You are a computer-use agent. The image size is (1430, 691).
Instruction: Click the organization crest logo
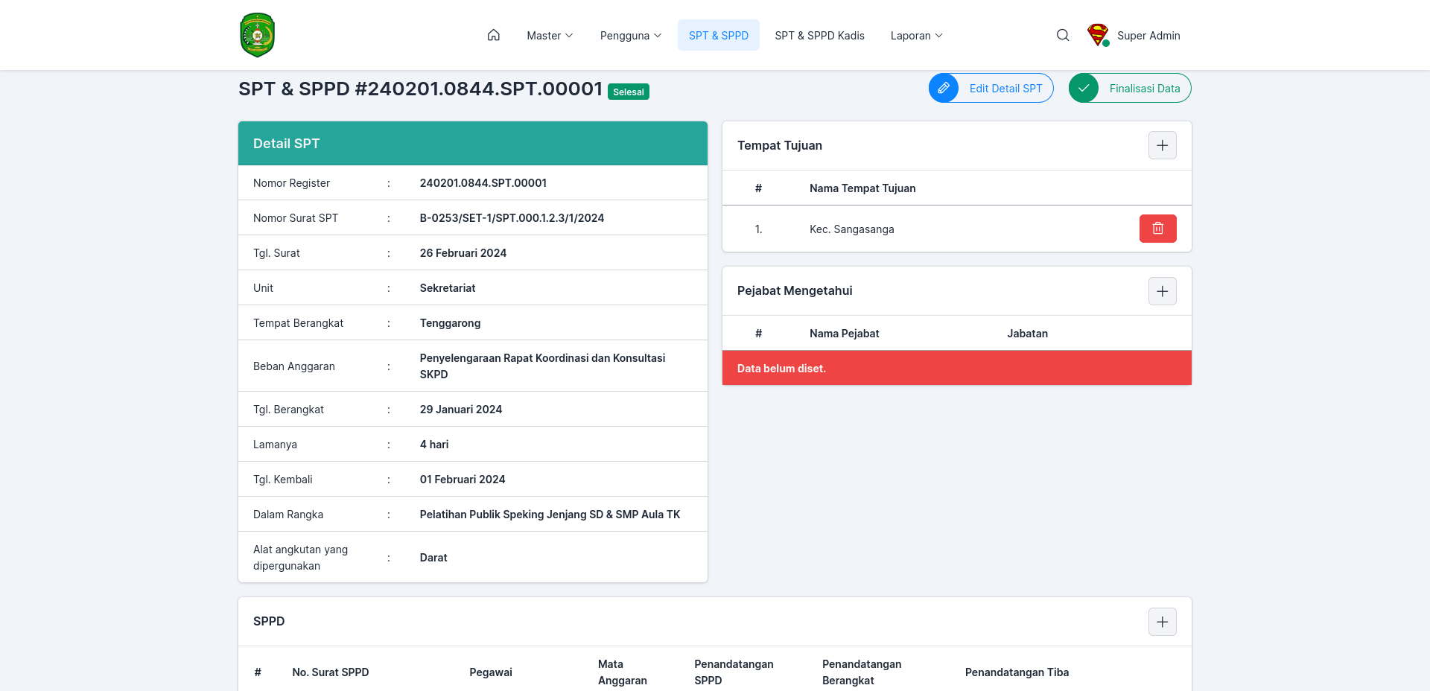(x=258, y=35)
